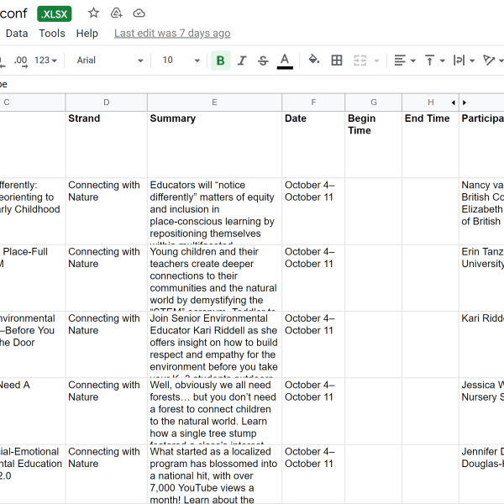Viewport: 504px width, 504px height.
Task: Select the Summary header cell
Action: click(214, 144)
